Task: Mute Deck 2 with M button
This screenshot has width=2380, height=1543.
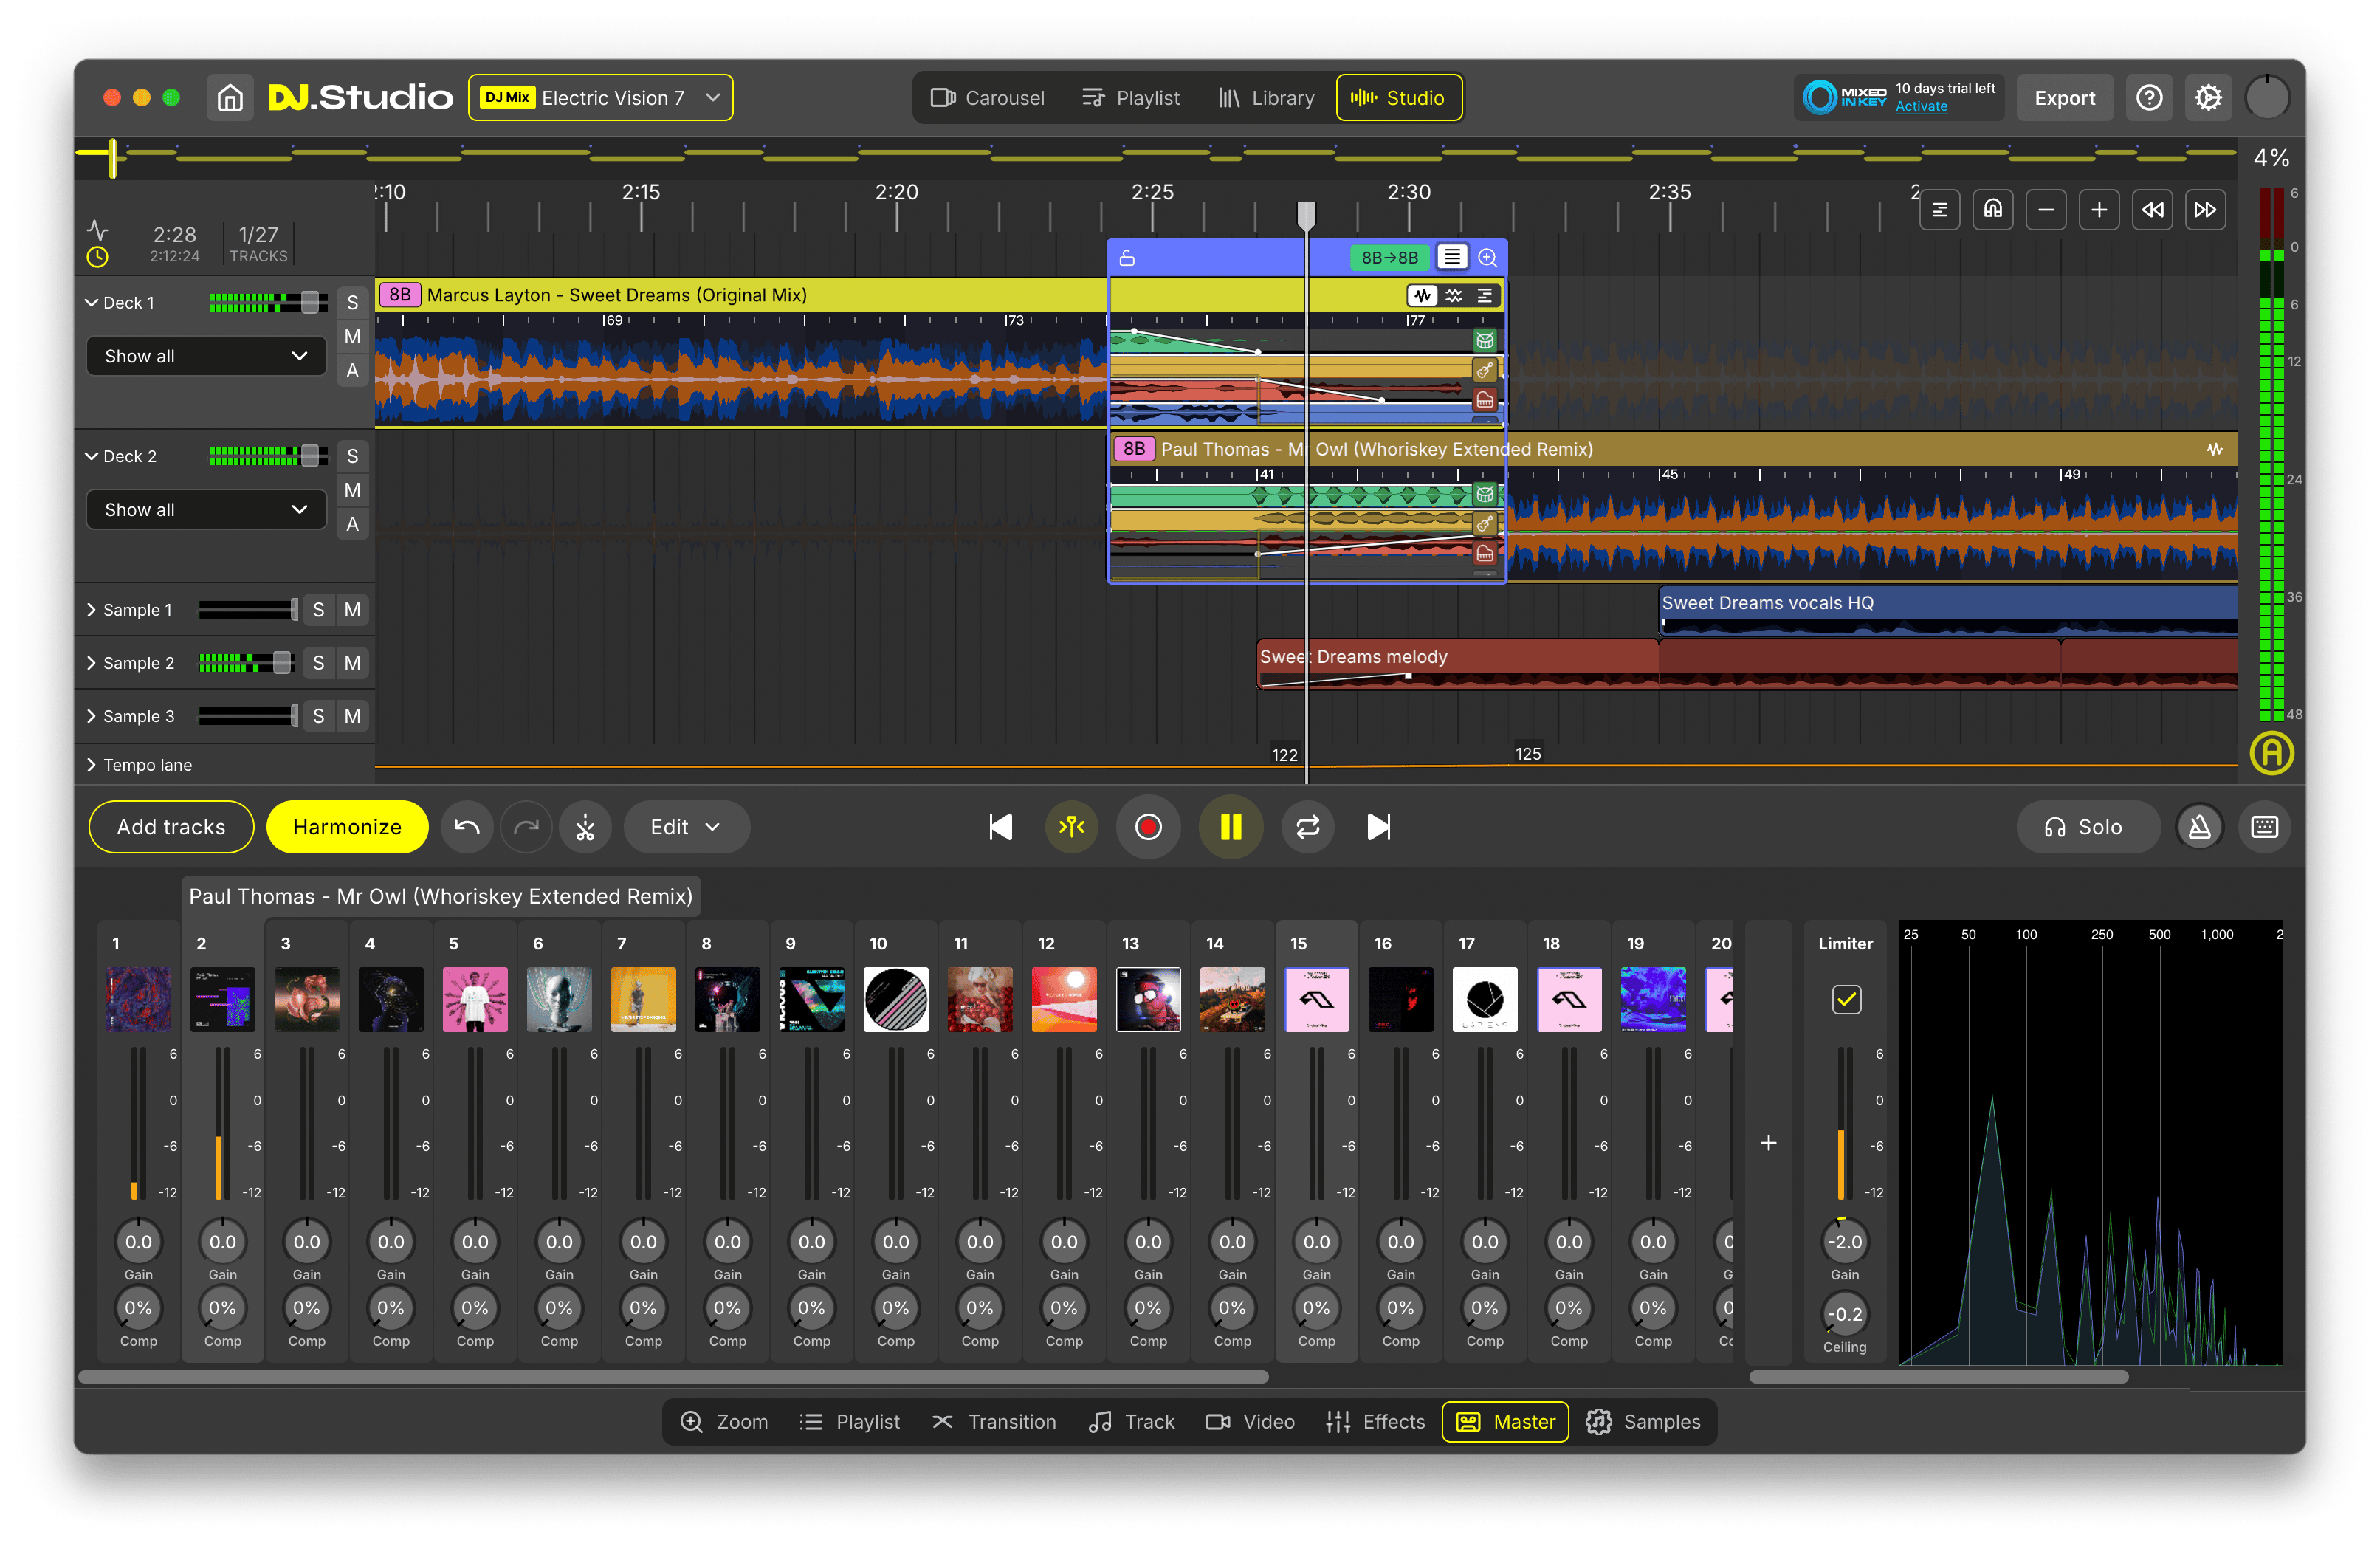Action: click(x=352, y=490)
